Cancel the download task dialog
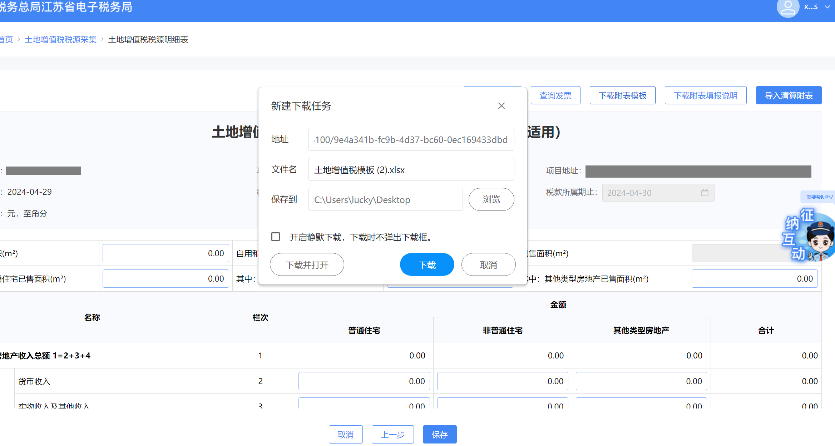835x446 pixels. pyautogui.click(x=488, y=265)
